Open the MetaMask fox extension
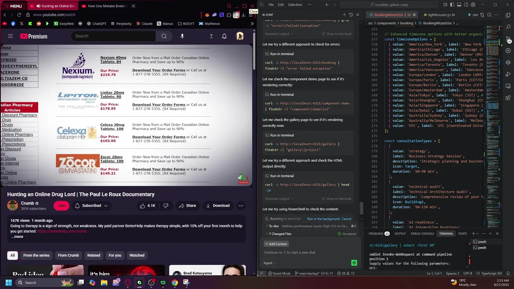 click(207, 15)
